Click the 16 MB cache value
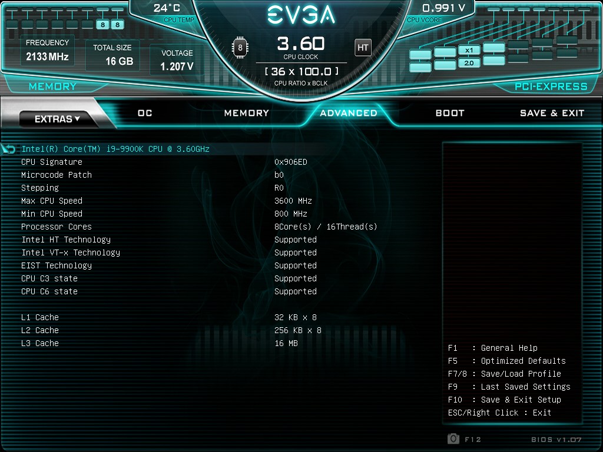Screen dimensions: 603x452 point(286,343)
